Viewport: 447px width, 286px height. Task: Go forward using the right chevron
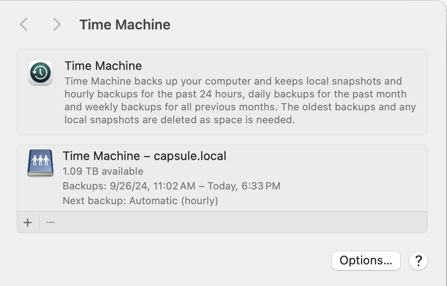coord(57,24)
